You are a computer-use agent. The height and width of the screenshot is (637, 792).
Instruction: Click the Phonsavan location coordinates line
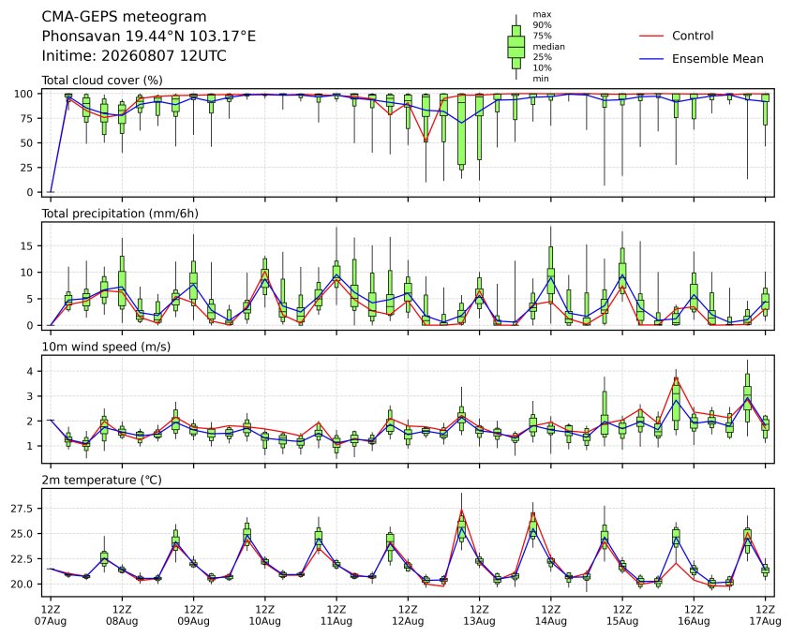(148, 37)
